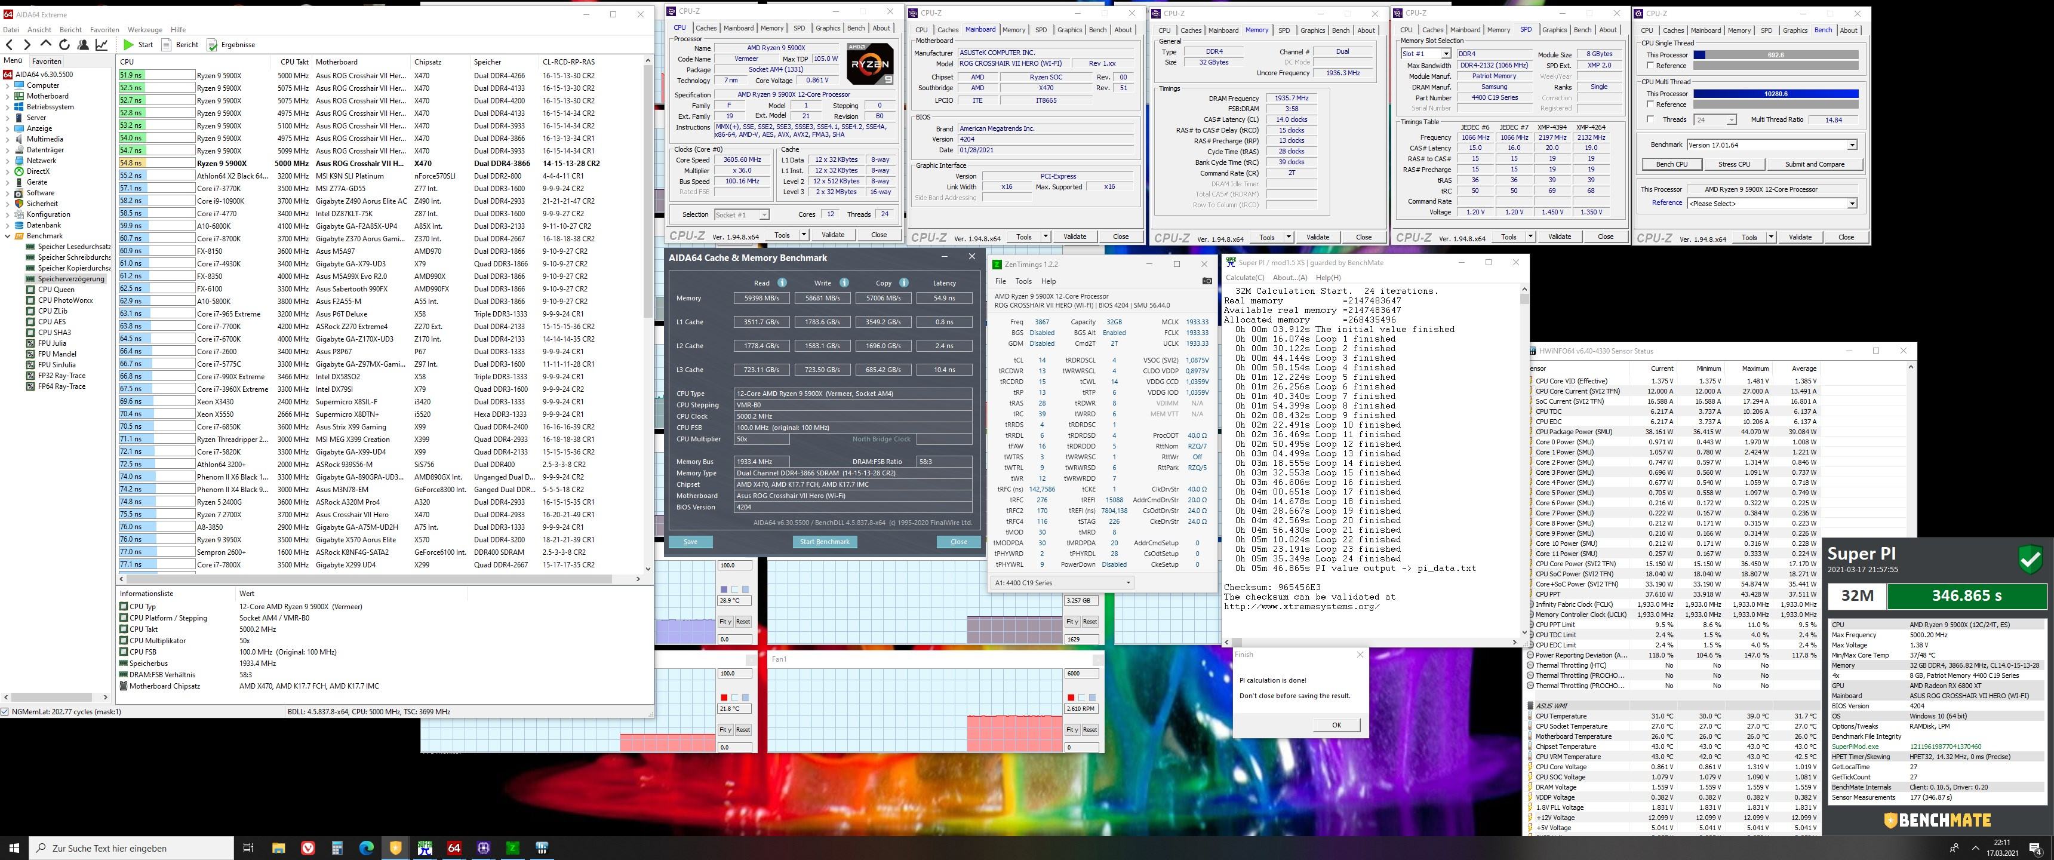The height and width of the screenshot is (860, 2054).
Task: Expand Motherboard node in AIDA64 tree
Action: pos(8,96)
